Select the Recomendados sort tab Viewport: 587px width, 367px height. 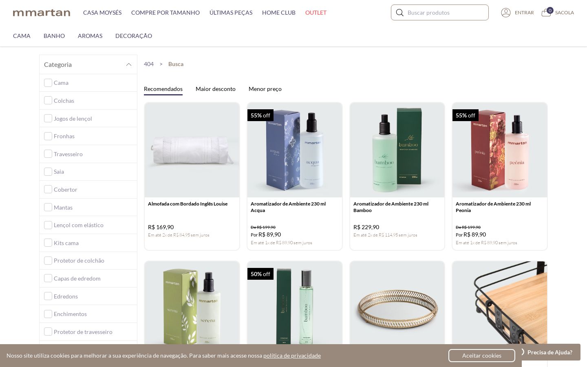[x=163, y=89]
